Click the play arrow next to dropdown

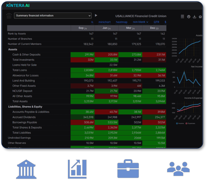[x=96, y=15]
